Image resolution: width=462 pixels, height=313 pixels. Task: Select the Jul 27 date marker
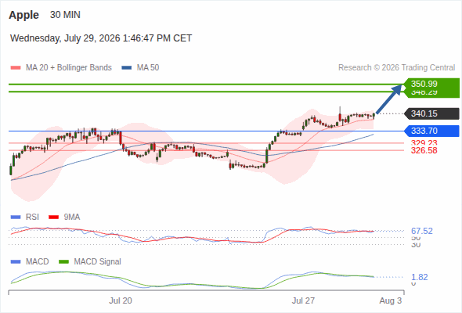[x=303, y=300]
